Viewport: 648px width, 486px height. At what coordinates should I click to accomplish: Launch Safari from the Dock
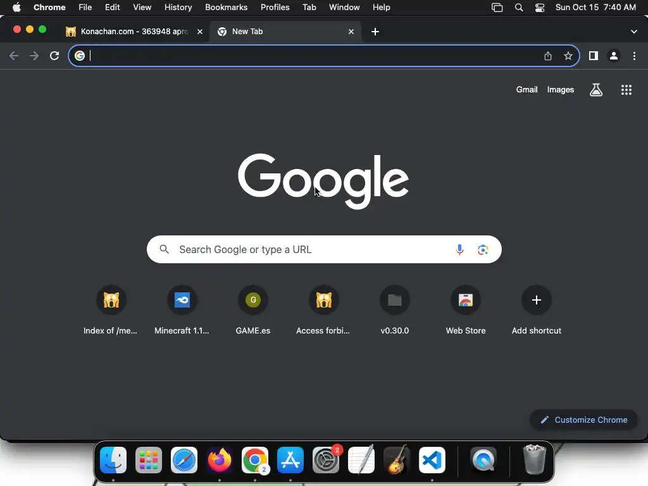click(x=184, y=460)
